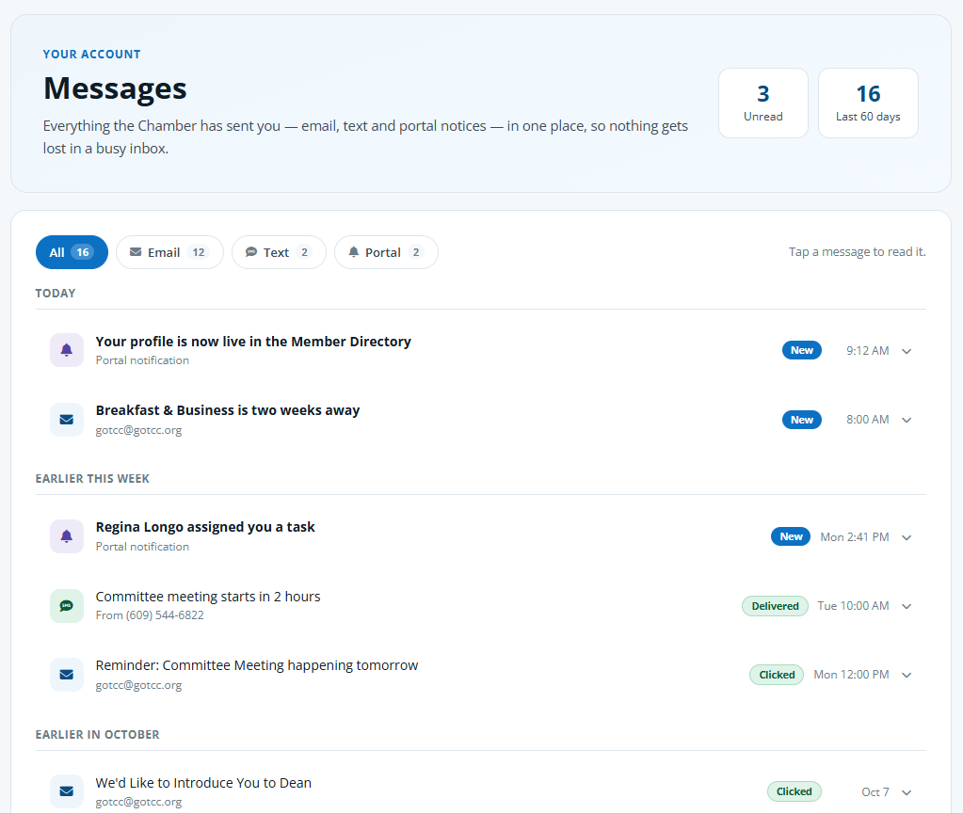Click the Messages page heading
This screenshot has width=963, height=814.
pos(115,88)
